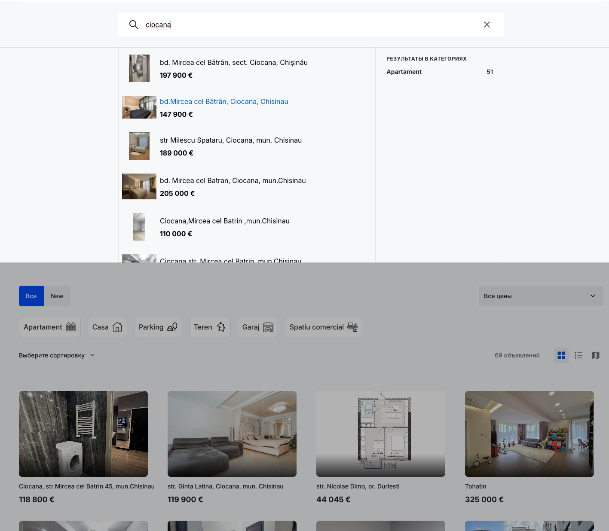Screen dimensions: 609x531
Task: Expand the 'Все цены' price dropdown
Action: coord(541,296)
